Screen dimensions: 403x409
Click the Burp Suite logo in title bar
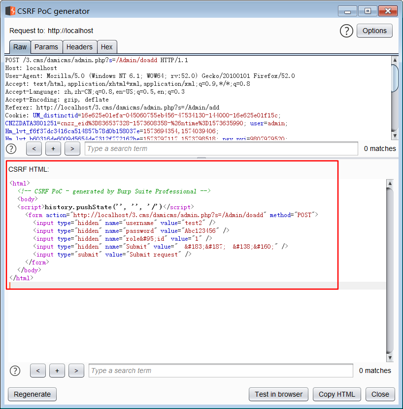(10, 11)
